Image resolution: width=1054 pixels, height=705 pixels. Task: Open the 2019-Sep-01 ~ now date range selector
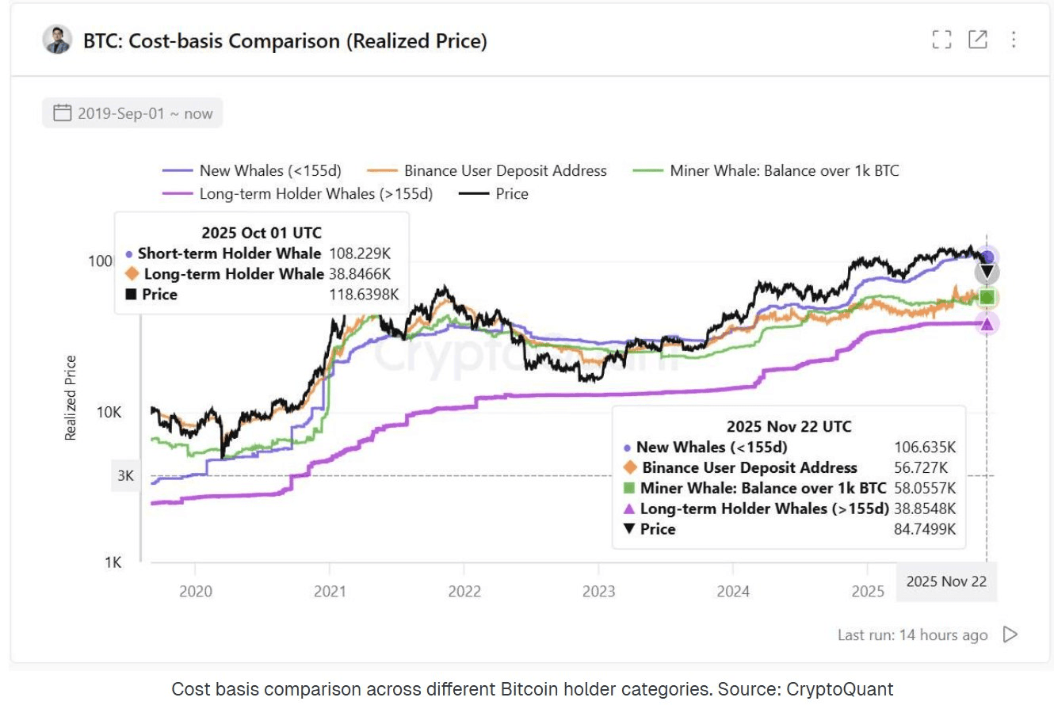click(132, 112)
